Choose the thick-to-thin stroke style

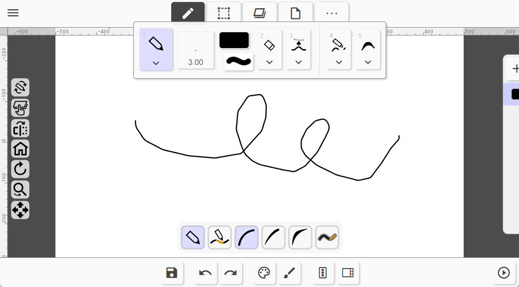click(x=300, y=237)
